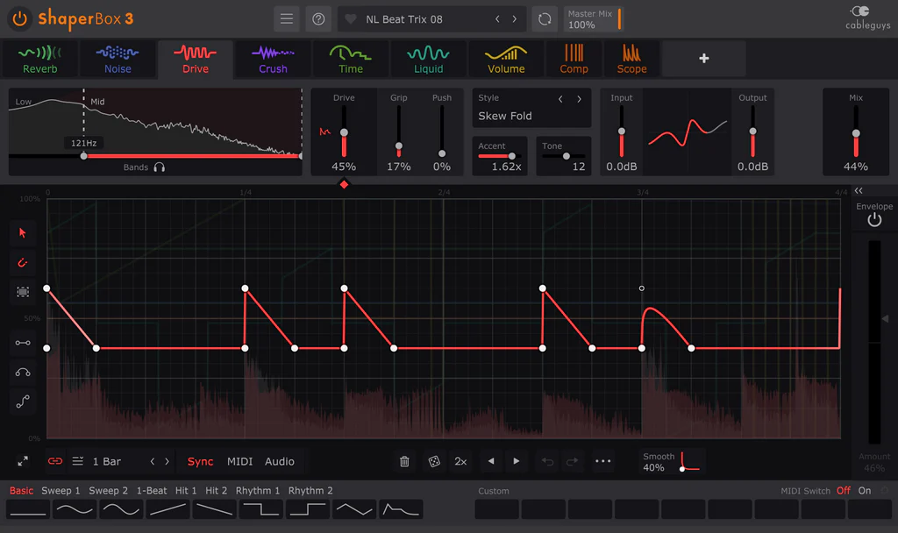Viewport: 898px width, 533px height.
Task: Click the redo arrow
Action: [x=572, y=461]
